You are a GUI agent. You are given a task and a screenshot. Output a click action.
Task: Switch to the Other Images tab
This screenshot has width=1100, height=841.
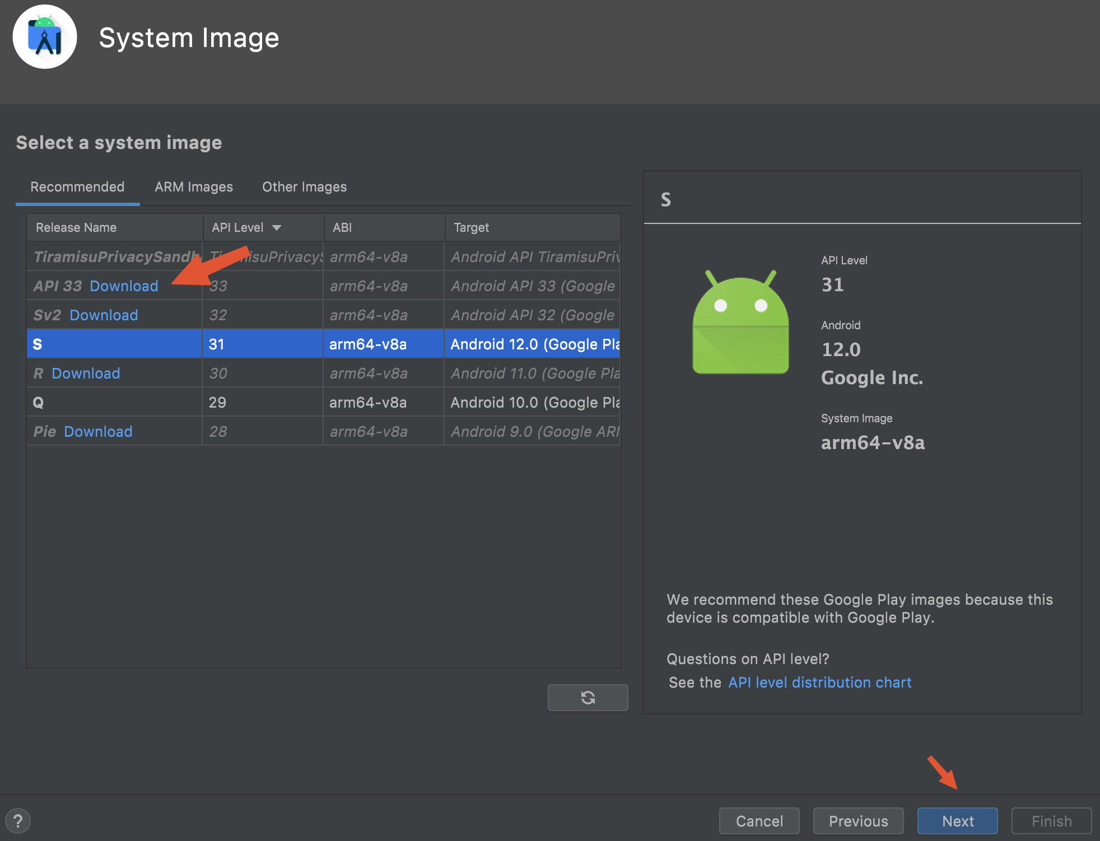click(x=304, y=187)
